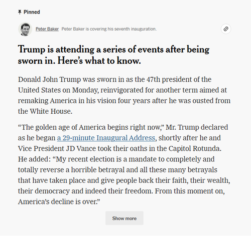Click the text 'He added:' in the paragraph
251x236 pixels.
[x=34, y=159]
